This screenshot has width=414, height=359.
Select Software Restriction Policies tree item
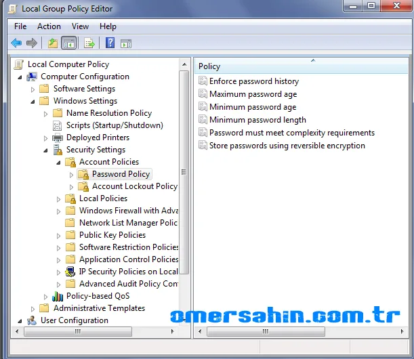tap(129, 247)
